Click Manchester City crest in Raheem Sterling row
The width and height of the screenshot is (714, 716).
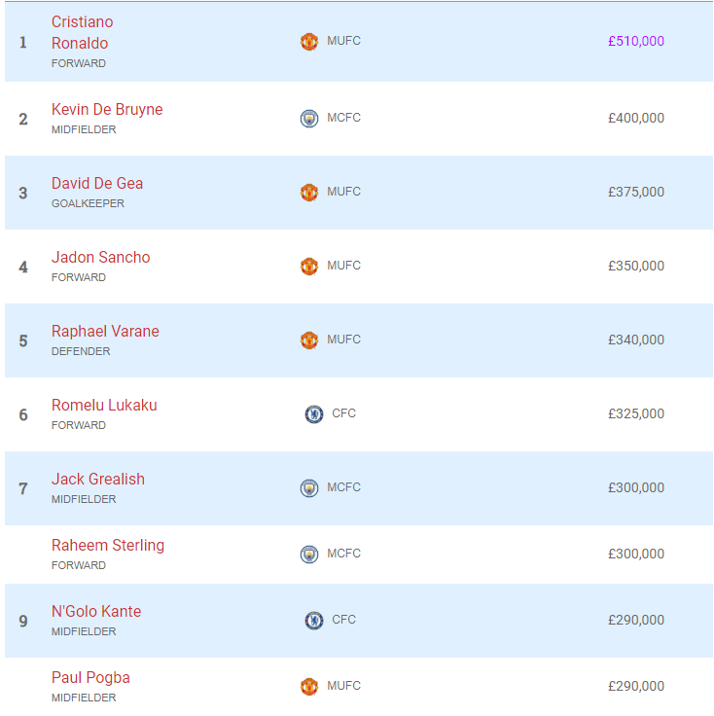(x=309, y=555)
